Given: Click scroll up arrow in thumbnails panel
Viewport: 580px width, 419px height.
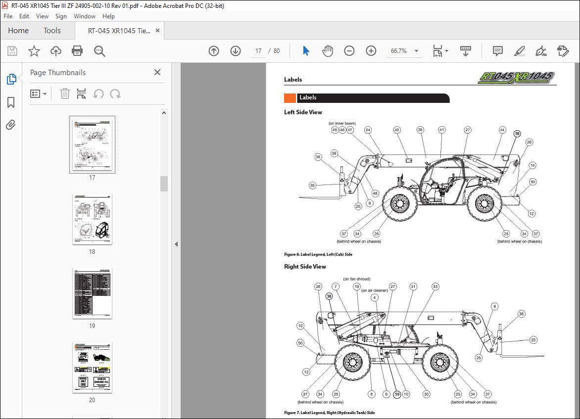Looking at the screenshot, I should pyautogui.click(x=164, y=113).
